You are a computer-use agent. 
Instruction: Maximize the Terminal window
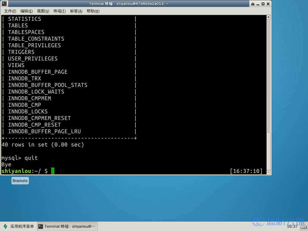(x=263, y=4)
